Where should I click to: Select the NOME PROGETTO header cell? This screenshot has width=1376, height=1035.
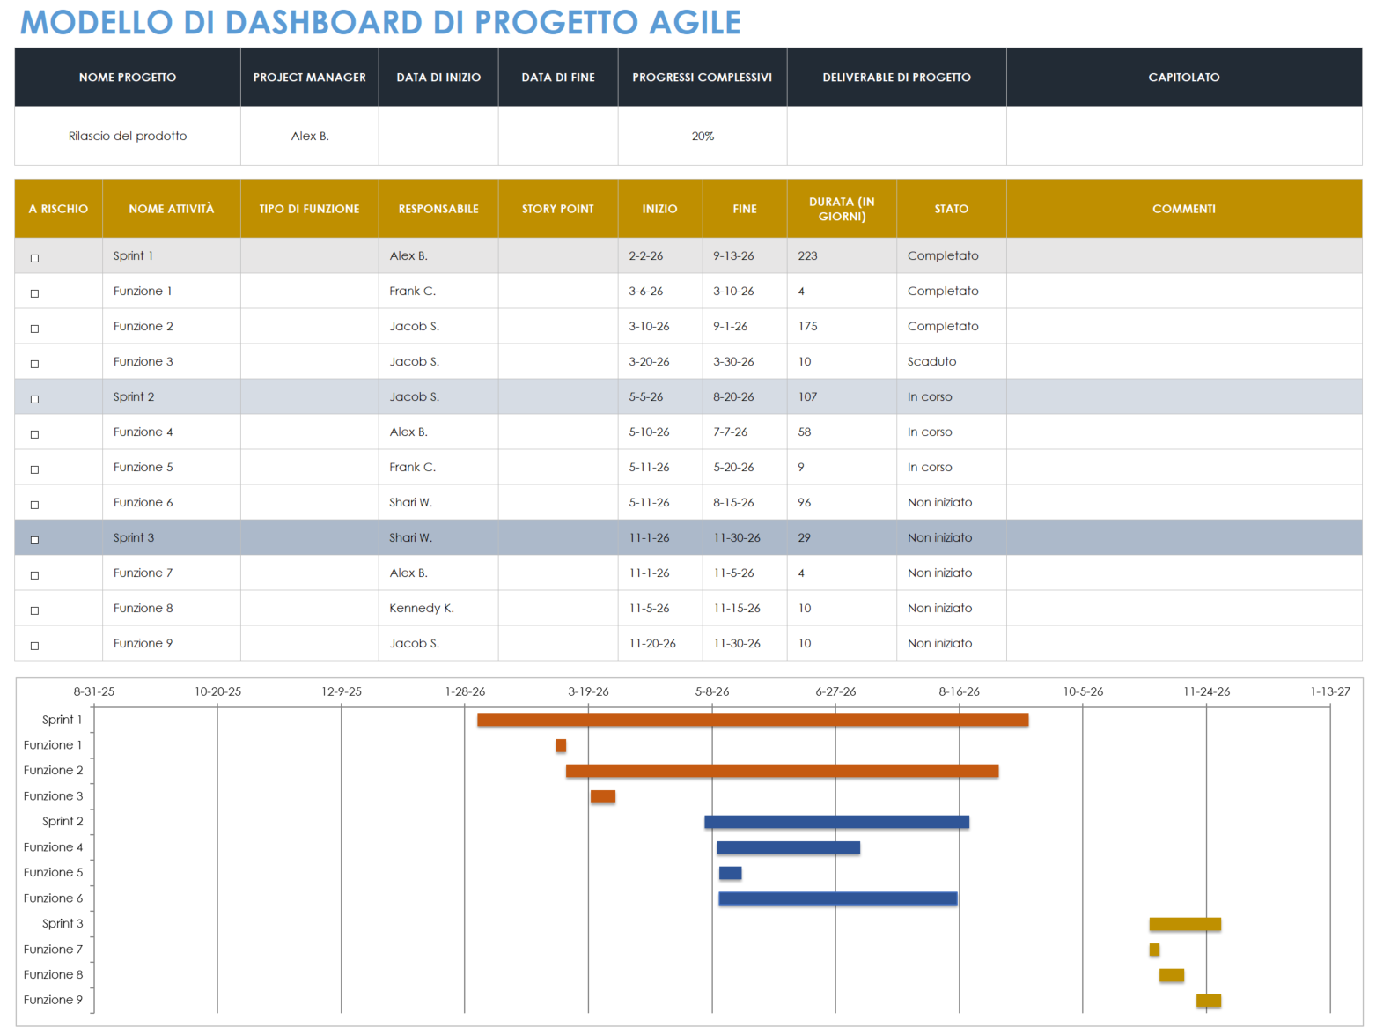tap(128, 78)
